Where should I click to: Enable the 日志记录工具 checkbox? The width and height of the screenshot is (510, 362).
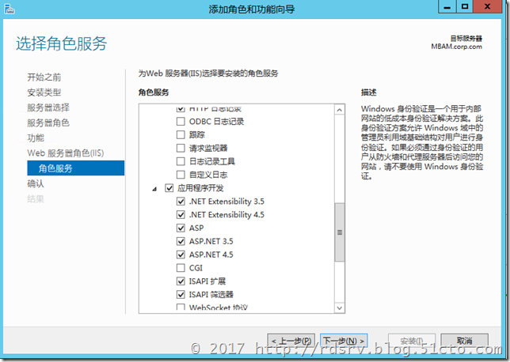181,161
